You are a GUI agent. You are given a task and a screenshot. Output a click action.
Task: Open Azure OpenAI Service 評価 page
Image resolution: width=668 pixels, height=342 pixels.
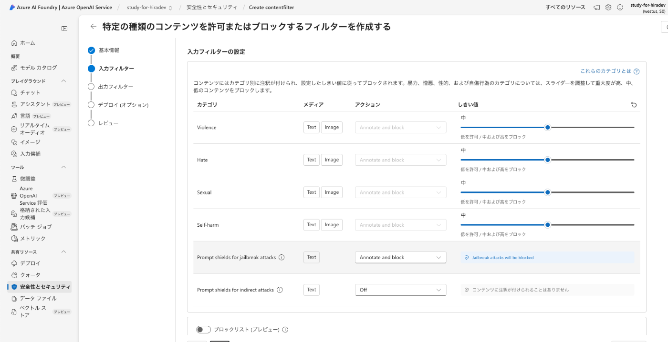coord(40,196)
